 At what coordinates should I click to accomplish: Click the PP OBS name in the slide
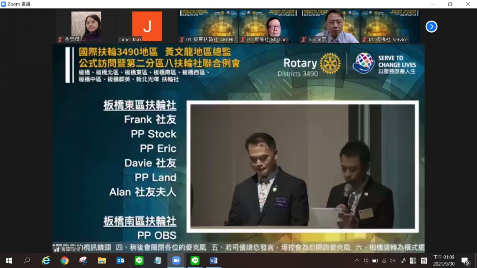coord(157,235)
